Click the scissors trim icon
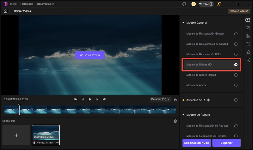253x150 pixels. 175,99
